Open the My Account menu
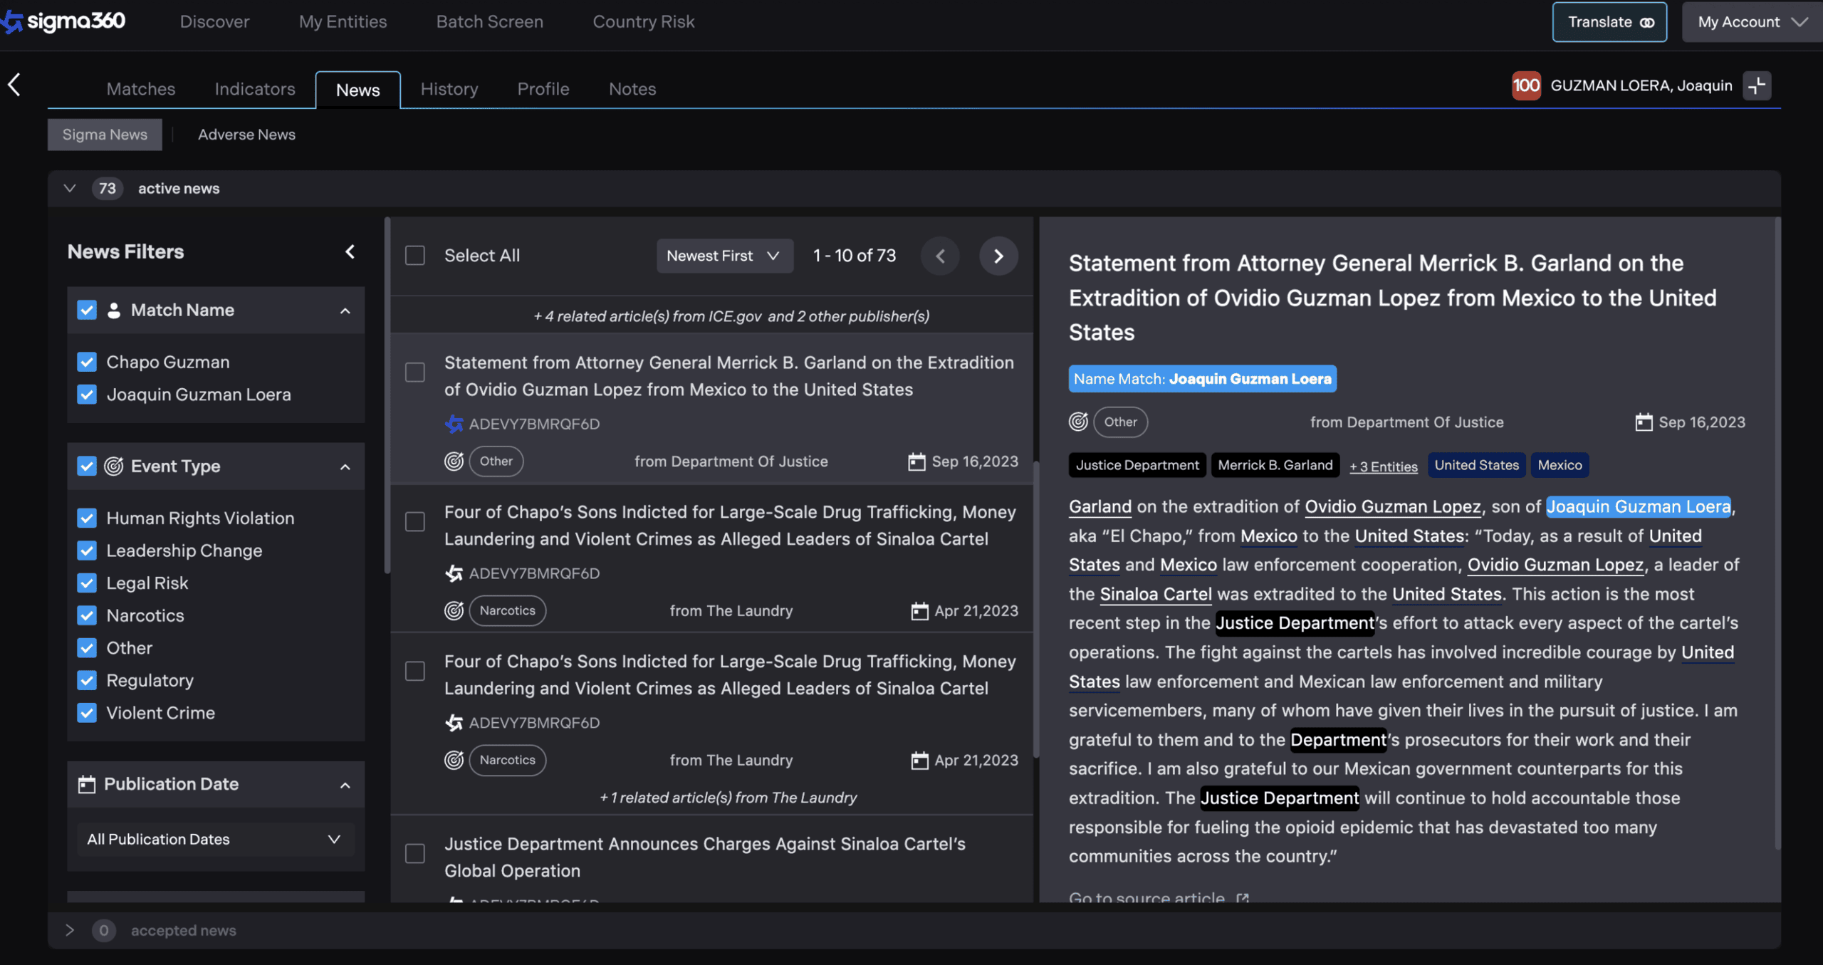The height and width of the screenshot is (965, 1823). 1752,22
